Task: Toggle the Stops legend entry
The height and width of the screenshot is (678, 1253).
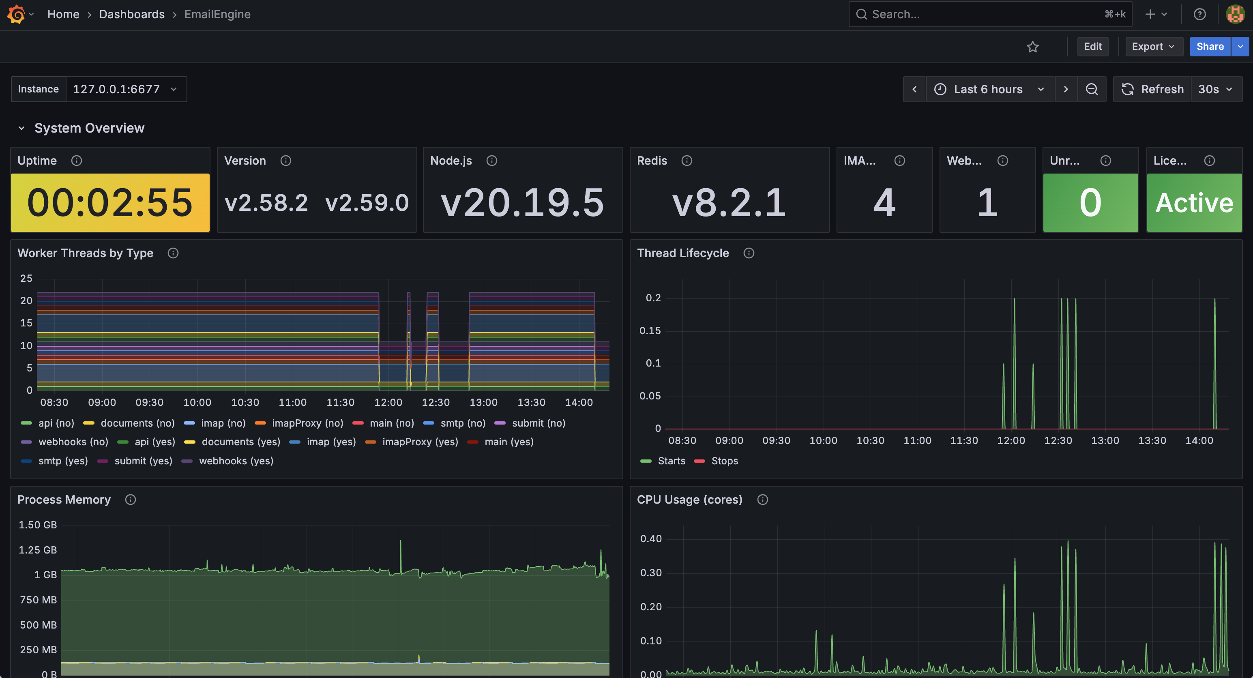Action: (725, 461)
